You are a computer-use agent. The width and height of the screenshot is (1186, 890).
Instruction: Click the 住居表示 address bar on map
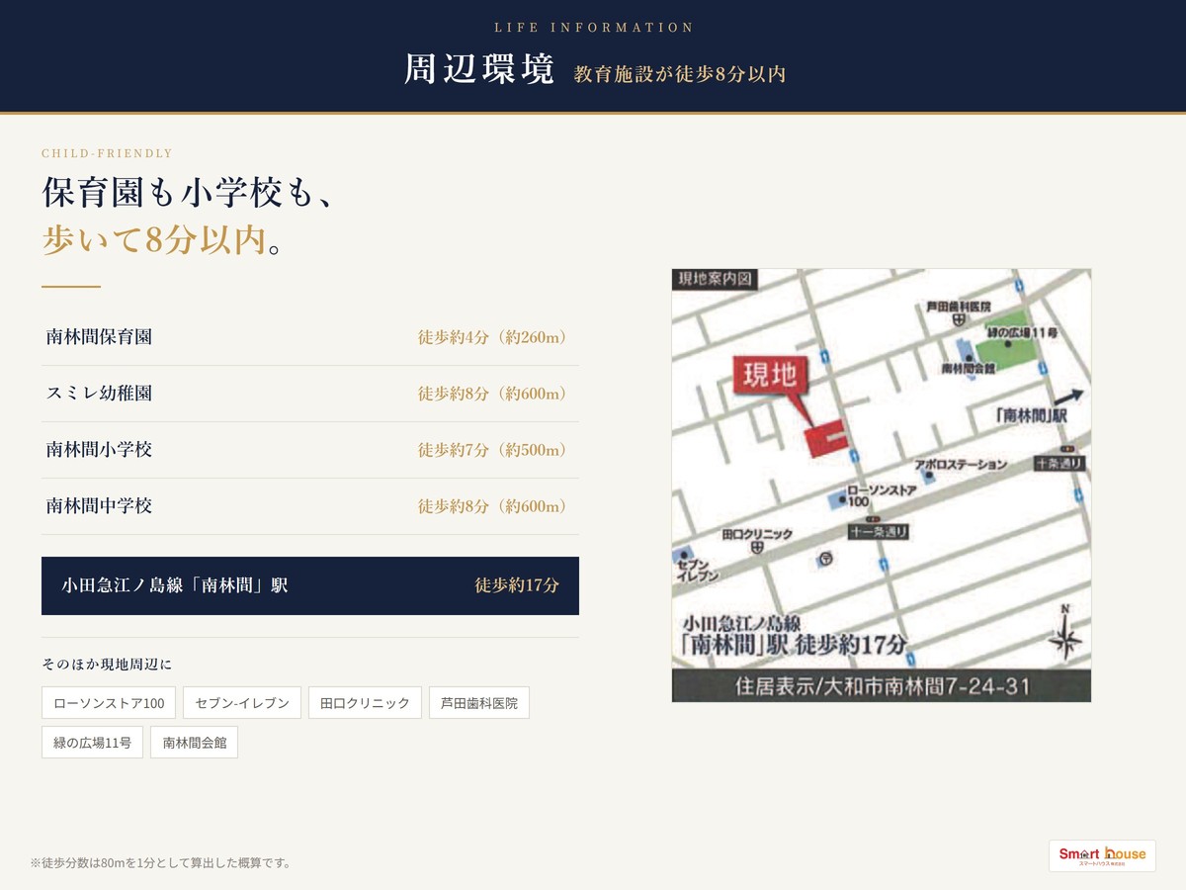882,686
